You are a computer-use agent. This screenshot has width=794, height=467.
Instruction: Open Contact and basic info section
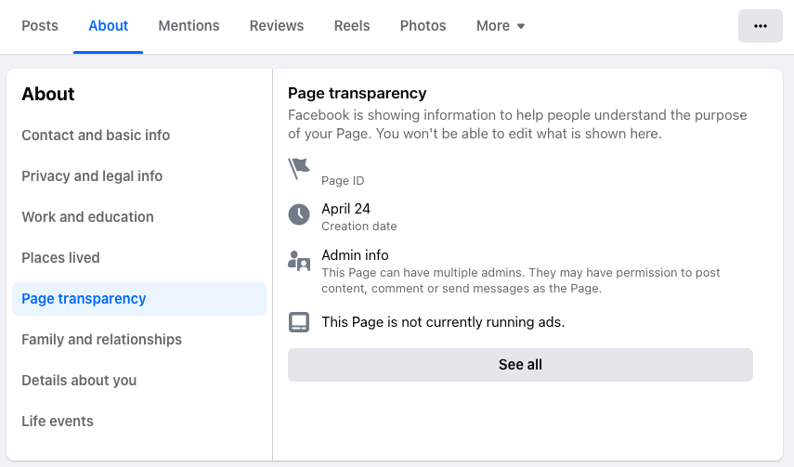point(96,136)
